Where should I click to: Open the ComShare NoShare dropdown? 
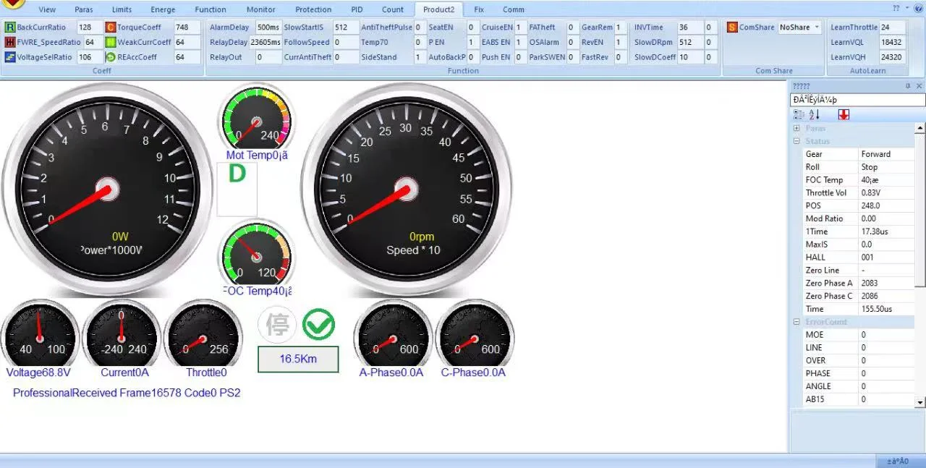coord(817,27)
